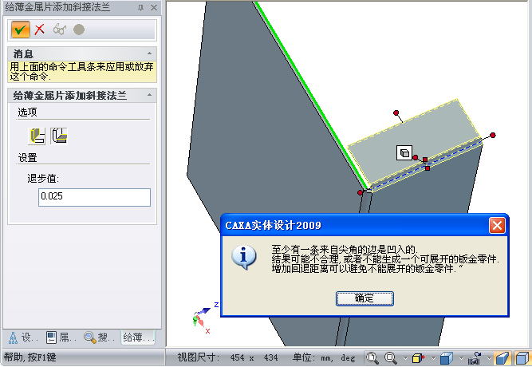Switch to the 搜.. search tab
Viewport: 532px width, 367px height.
[100, 337]
